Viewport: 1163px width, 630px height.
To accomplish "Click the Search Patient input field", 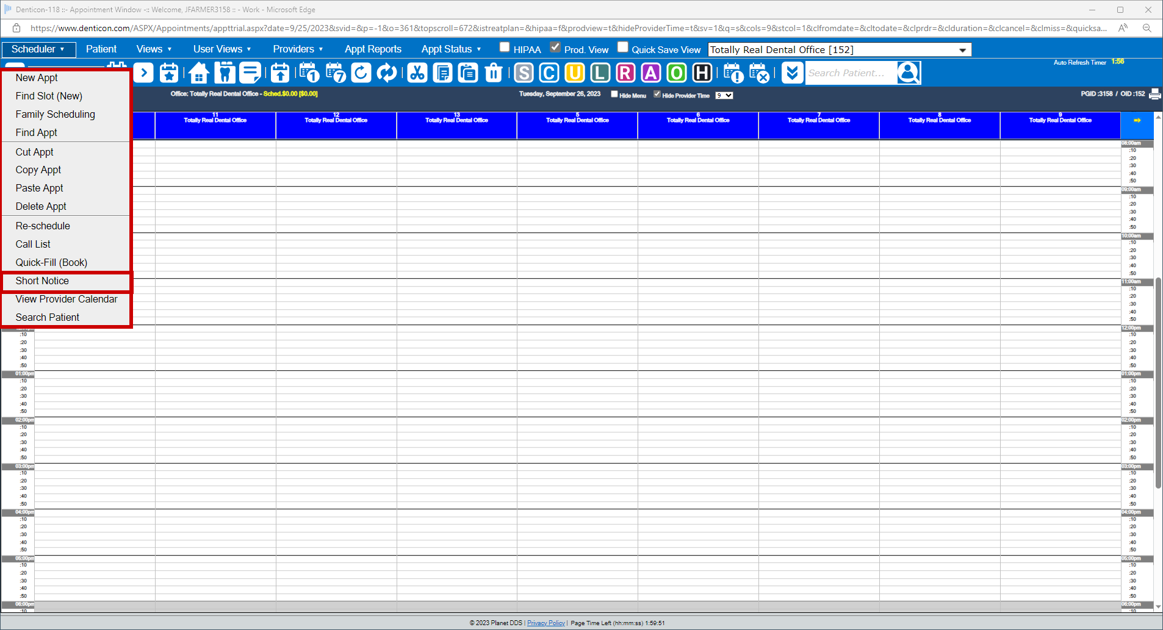I will click(x=851, y=73).
